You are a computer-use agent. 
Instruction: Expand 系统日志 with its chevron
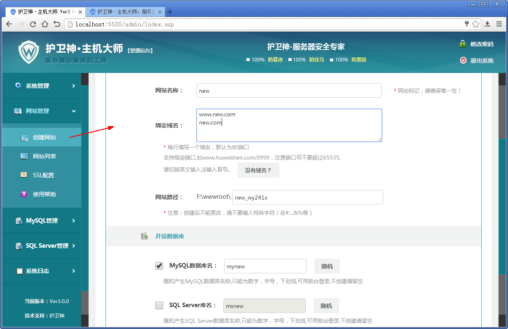tap(73, 271)
